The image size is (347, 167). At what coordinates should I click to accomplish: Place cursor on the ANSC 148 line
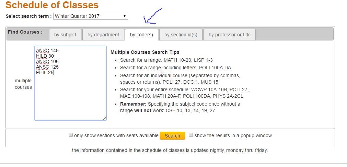(x=47, y=50)
